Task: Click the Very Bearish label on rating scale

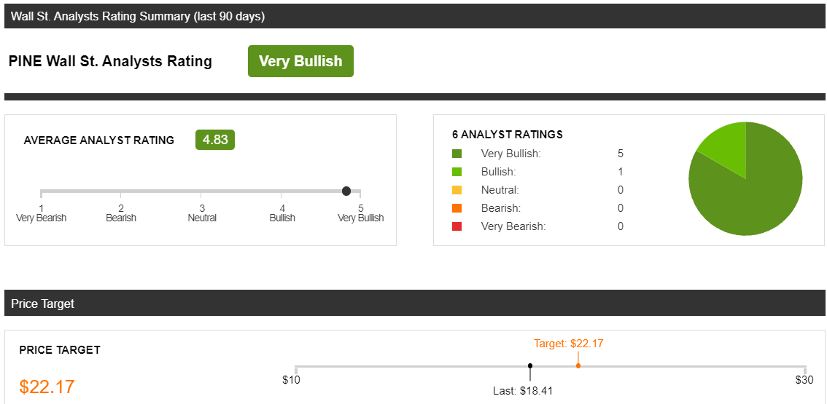Action: pos(42,218)
